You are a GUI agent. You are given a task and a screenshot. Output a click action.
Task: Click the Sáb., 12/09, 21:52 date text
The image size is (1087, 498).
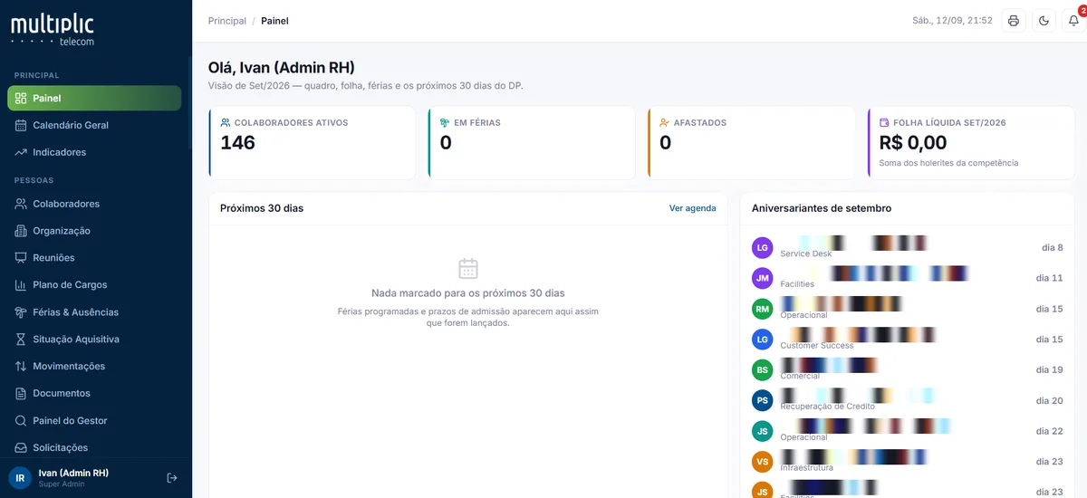point(952,21)
